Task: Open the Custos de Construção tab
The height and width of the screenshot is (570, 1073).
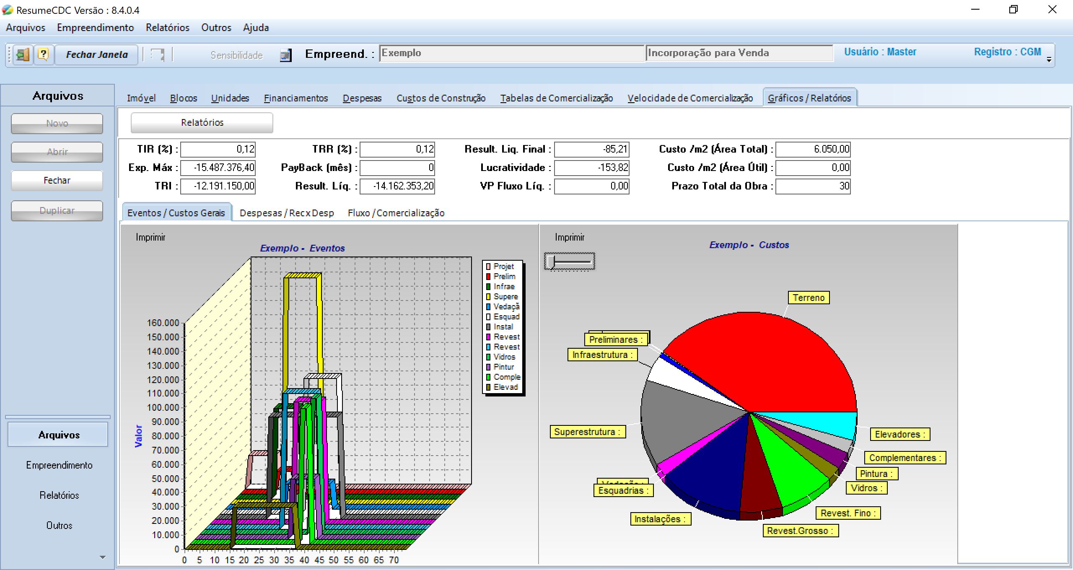Action: pyautogui.click(x=441, y=98)
